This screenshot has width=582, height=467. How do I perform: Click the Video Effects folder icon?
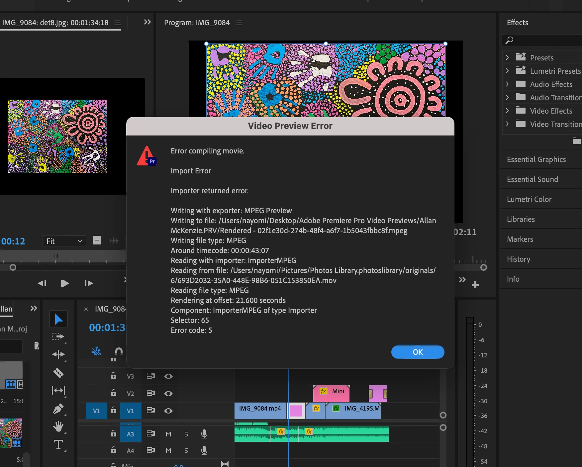point(521,111)
